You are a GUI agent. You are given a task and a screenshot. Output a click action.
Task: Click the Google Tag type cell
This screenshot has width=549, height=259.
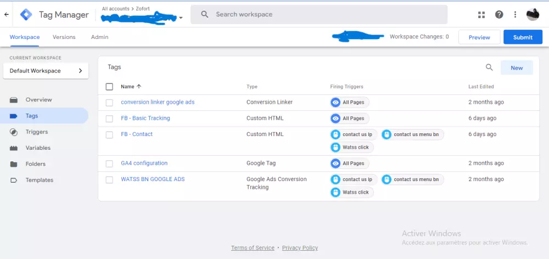(x=261, y=163)
